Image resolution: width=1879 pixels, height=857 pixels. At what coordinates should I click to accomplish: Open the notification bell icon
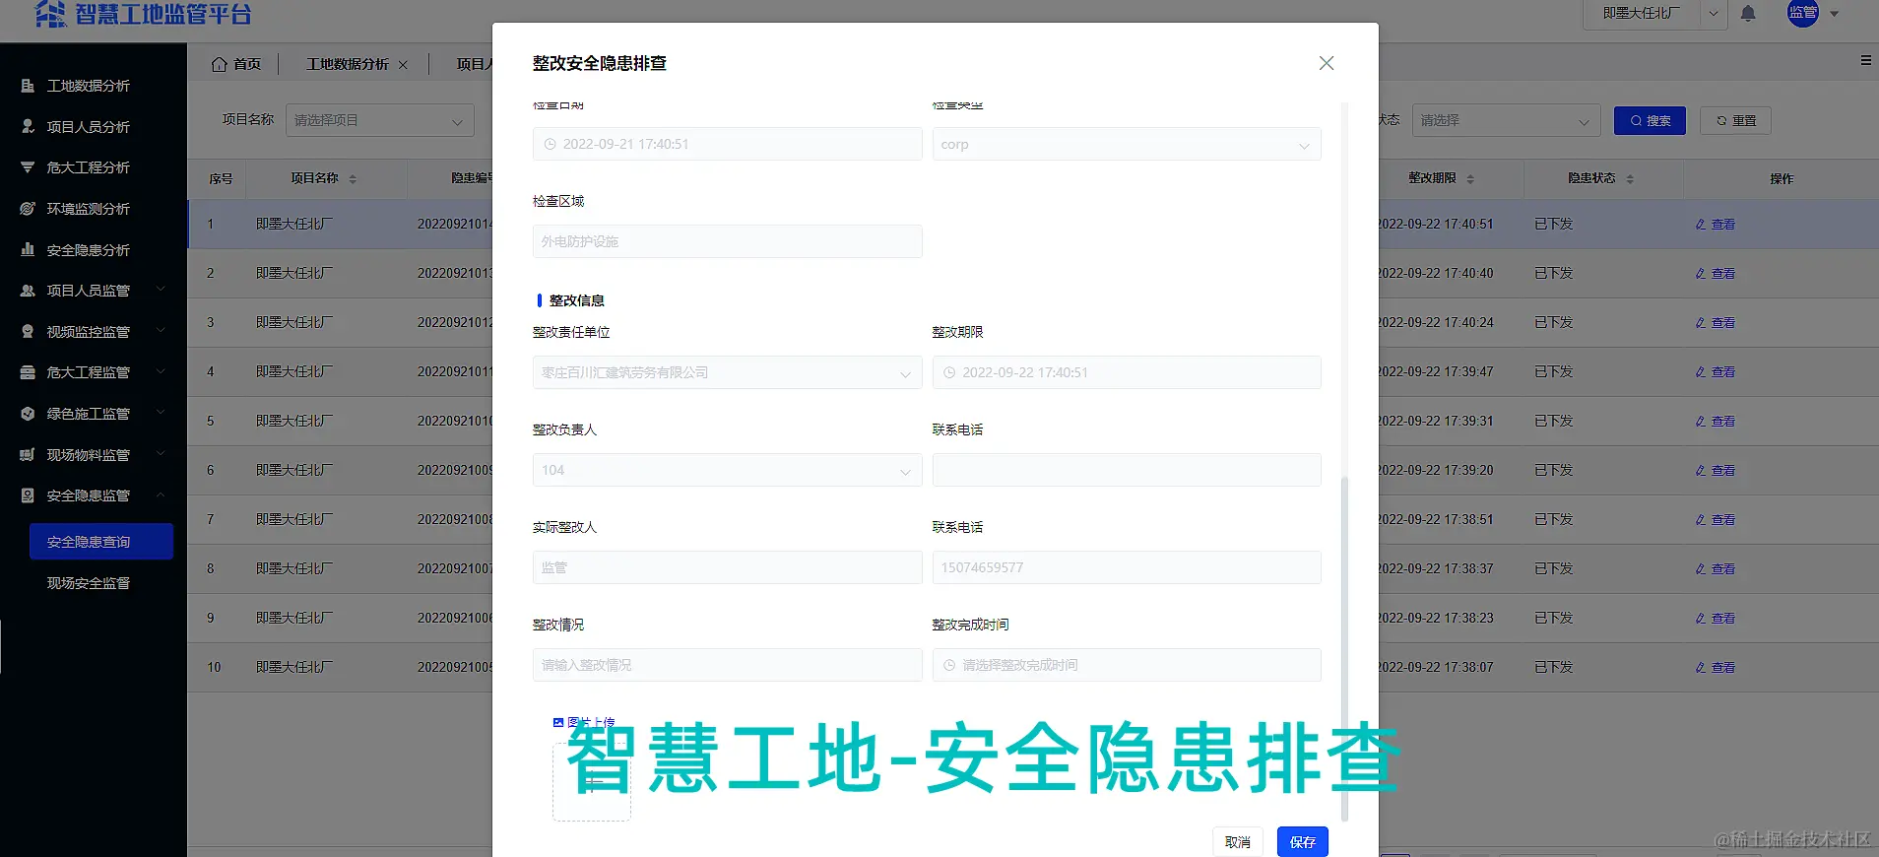coord(1748,14)
